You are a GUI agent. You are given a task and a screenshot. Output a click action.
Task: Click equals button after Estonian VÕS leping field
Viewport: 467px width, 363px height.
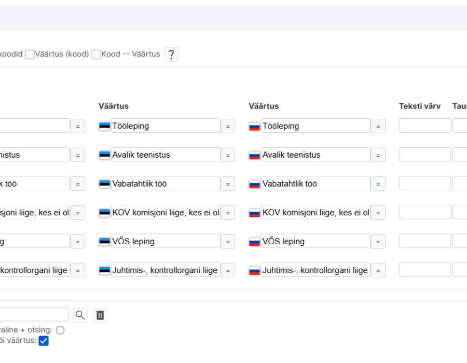click(x=228, y=242)
